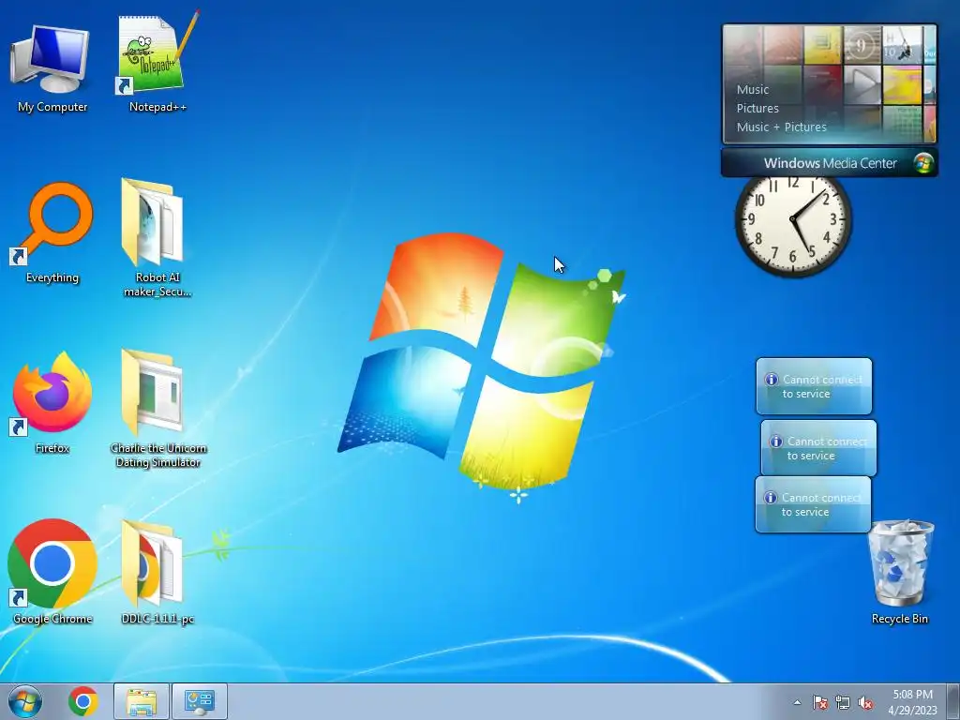The width and height of the screenshot is (960, 720).
Task: Click the Windows Media Center title bar
Action: click(x=829, y=163)
